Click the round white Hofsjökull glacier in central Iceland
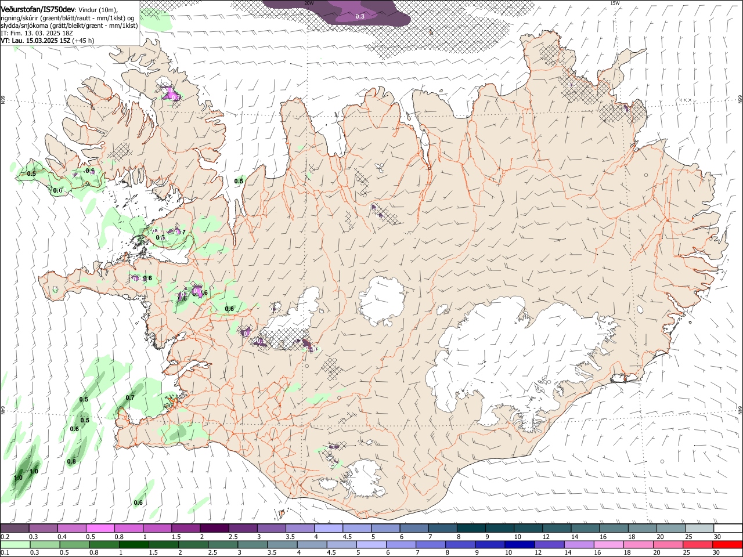This screenshot has height=557, width=743. (381, 301)
